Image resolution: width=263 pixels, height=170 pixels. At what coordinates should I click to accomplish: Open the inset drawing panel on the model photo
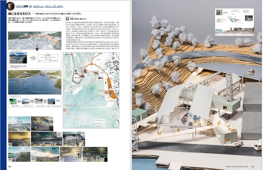[234, 22]
